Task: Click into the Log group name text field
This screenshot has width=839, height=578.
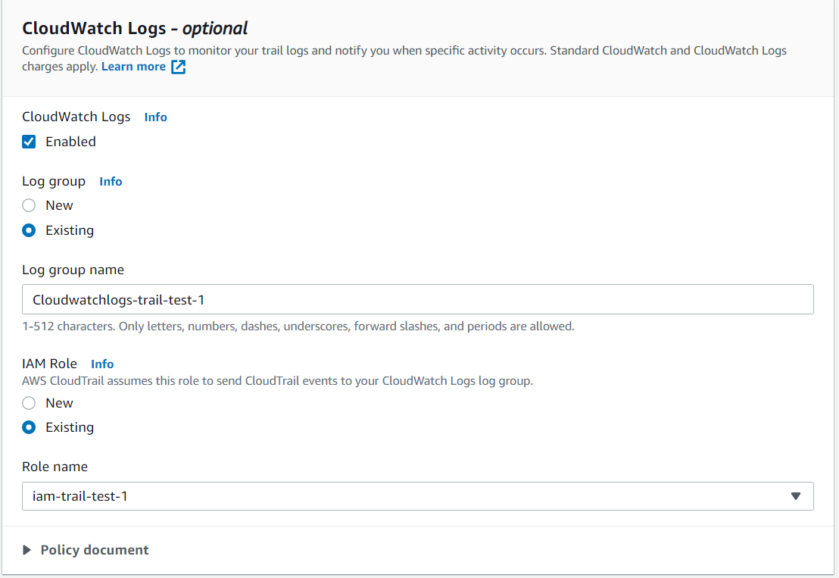Action: (x=417, y=299)
